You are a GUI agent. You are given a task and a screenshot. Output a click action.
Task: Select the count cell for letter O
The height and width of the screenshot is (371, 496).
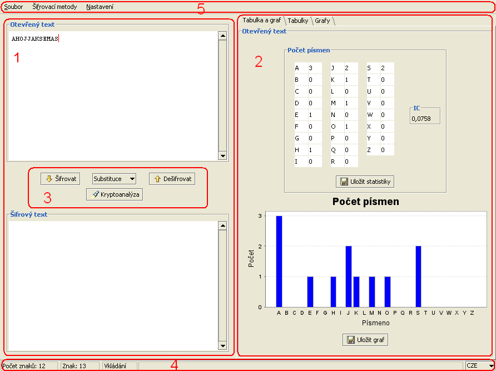pyautogui.click(x=351, y=126)
